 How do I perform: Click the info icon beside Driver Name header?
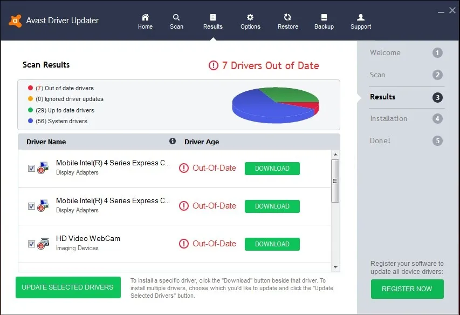[x=172, y=140]
